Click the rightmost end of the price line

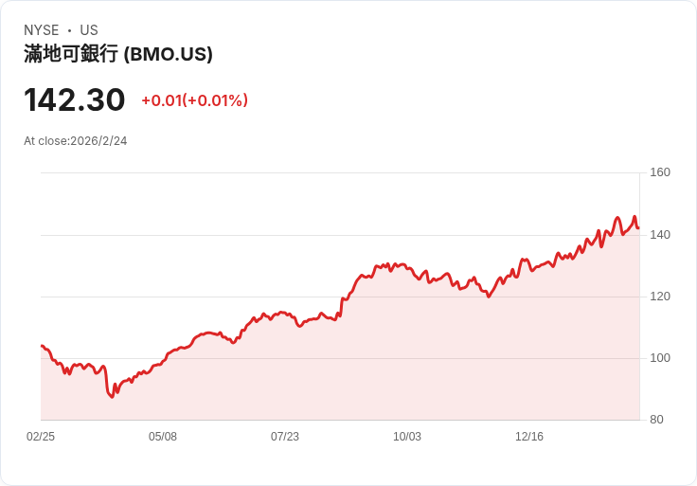[638, 227]
